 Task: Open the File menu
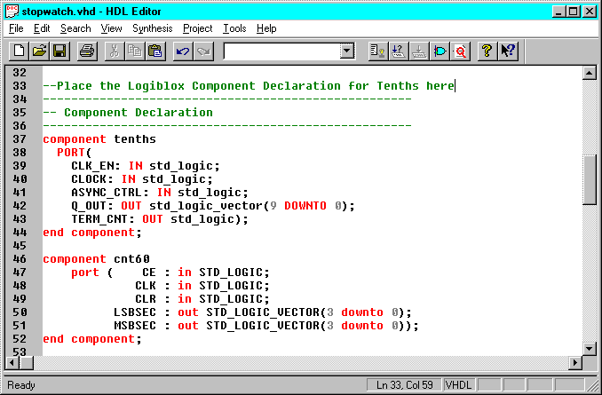[x=16, y=28]
